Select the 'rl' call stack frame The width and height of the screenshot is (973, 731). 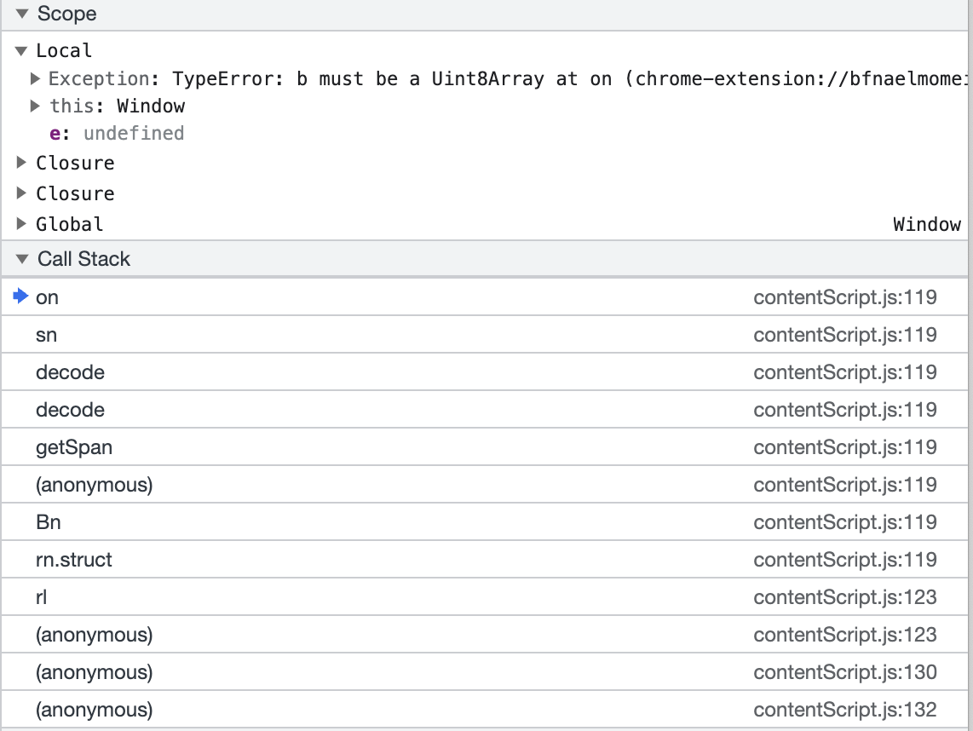(x=42, y=597)
